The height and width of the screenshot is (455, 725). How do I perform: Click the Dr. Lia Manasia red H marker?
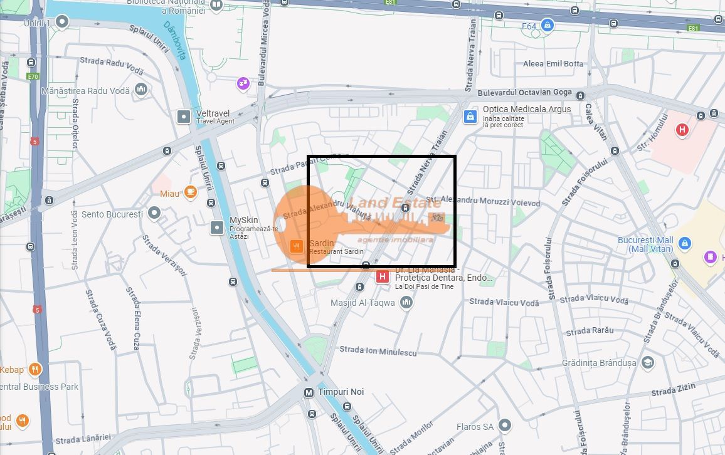[382, 276]
